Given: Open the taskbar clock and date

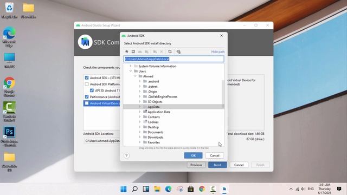Looking at the screenshot, I should tap(325, 189).
